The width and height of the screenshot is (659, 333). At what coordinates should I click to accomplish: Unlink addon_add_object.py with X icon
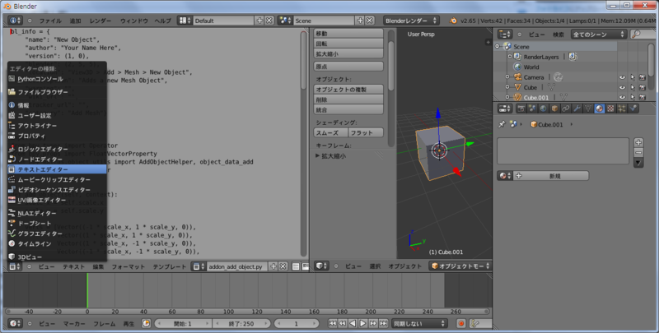[x=283, y=266]
